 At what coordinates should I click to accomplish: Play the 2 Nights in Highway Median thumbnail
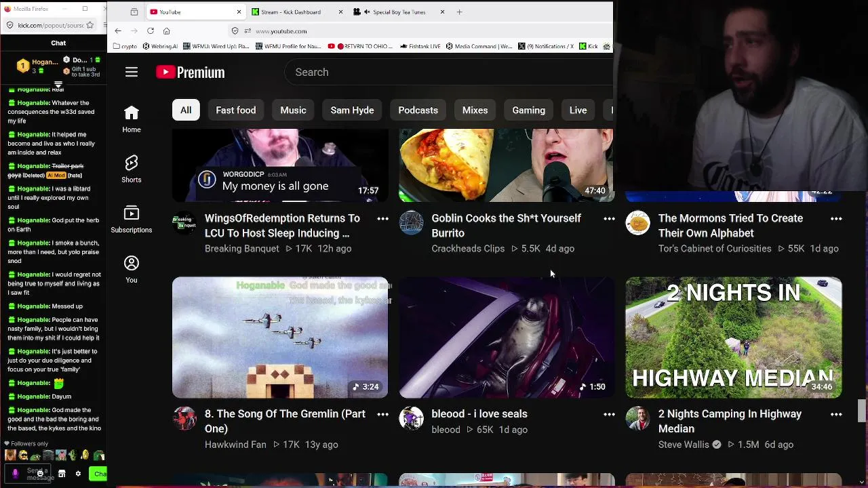tap(733, 337)
